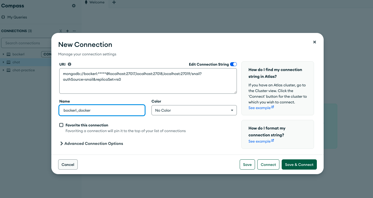Click the URI info icon
Screen dimensions: 373x198
[x=69, y=64]
